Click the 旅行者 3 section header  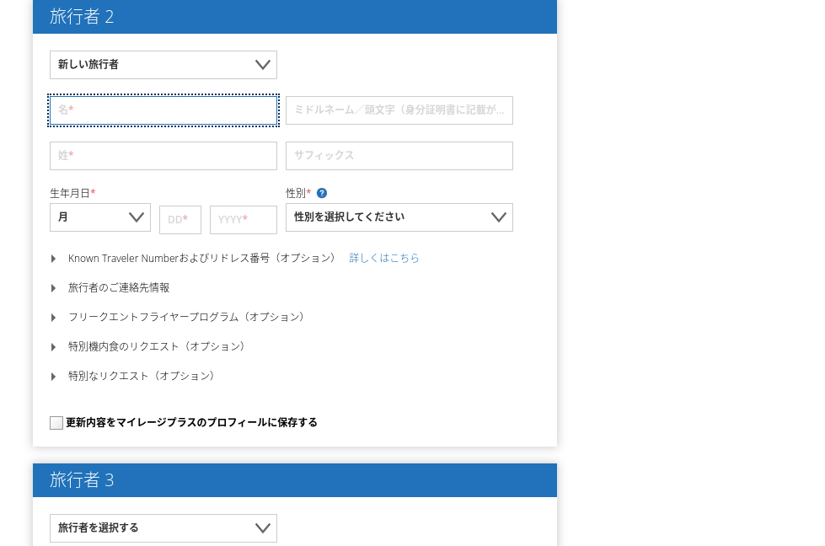(x=83, y=479)
